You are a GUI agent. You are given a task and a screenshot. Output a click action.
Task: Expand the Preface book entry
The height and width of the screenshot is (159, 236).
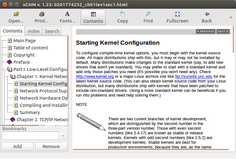(x=9, y=62)
